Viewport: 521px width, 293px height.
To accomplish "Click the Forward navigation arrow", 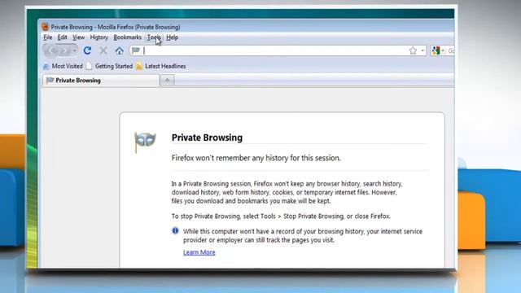I will 65,50.
